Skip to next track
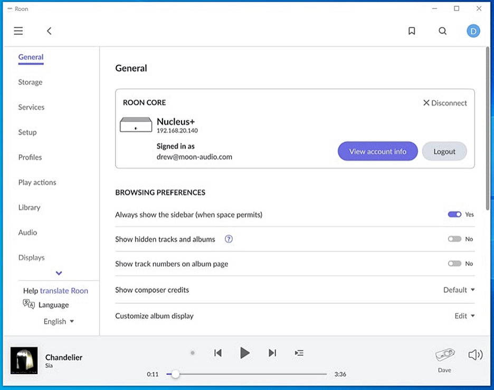This screenshot has width=494, height=390. [x=272, y=353]
